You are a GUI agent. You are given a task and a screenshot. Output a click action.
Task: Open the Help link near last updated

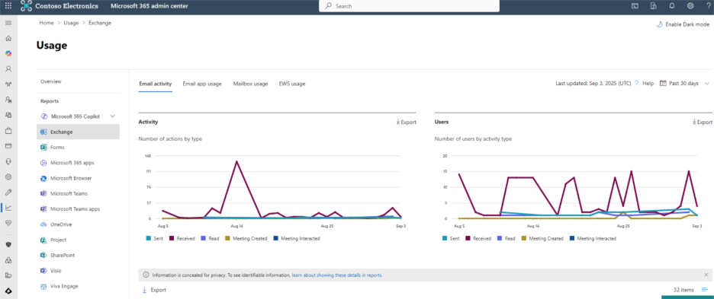648,84
